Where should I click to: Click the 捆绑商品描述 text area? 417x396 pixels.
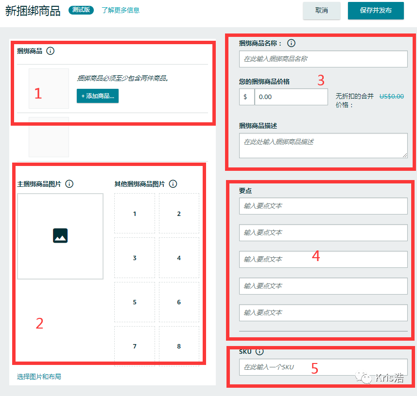(323, 145)
